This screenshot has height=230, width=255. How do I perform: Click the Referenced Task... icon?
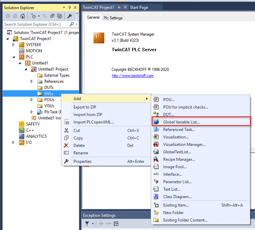tap(156, 129)
